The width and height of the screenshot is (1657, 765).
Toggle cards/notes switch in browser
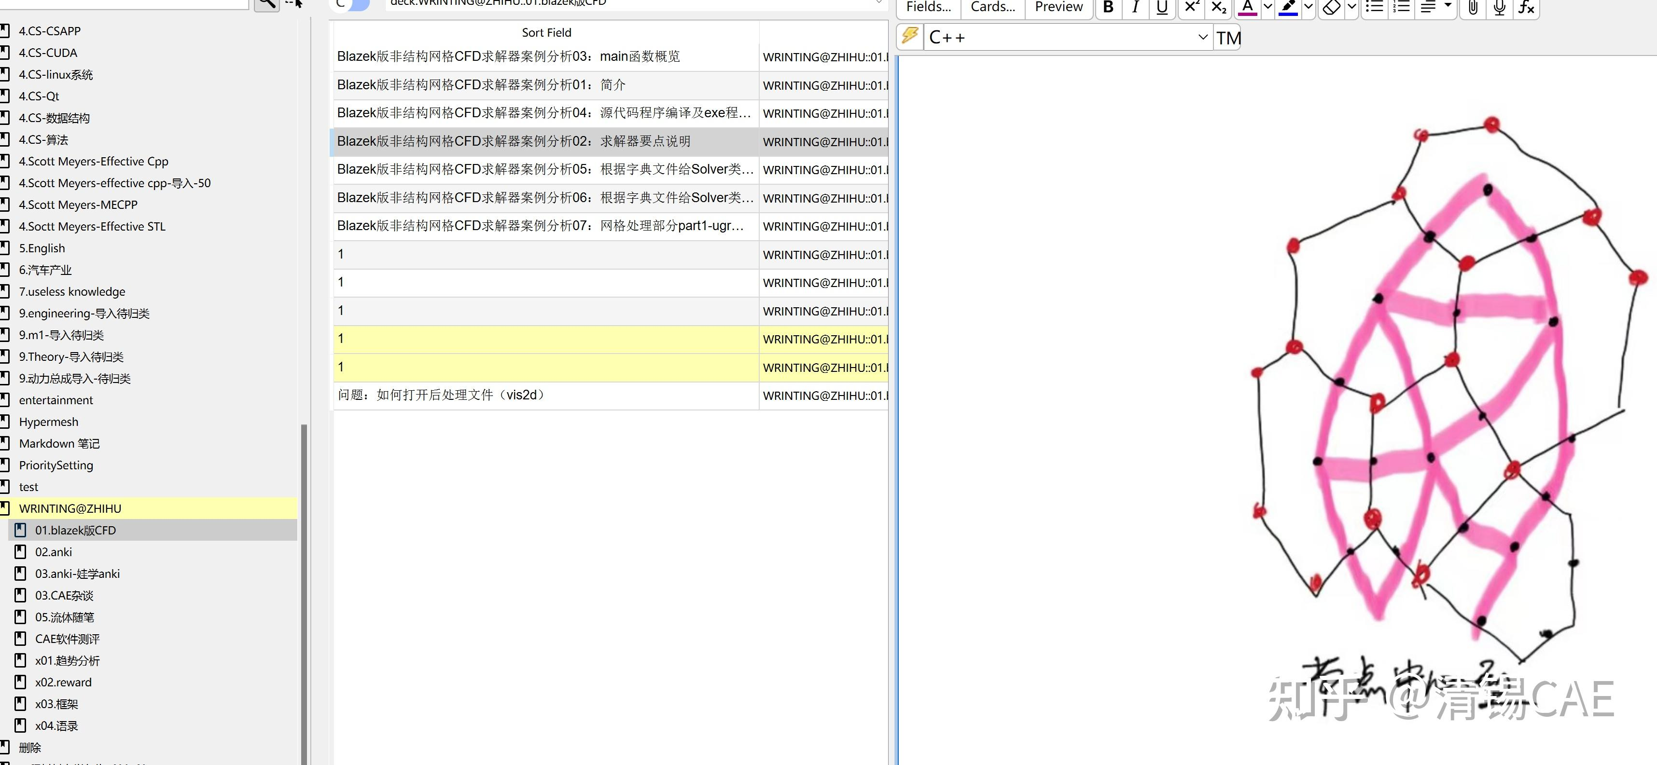350,4
